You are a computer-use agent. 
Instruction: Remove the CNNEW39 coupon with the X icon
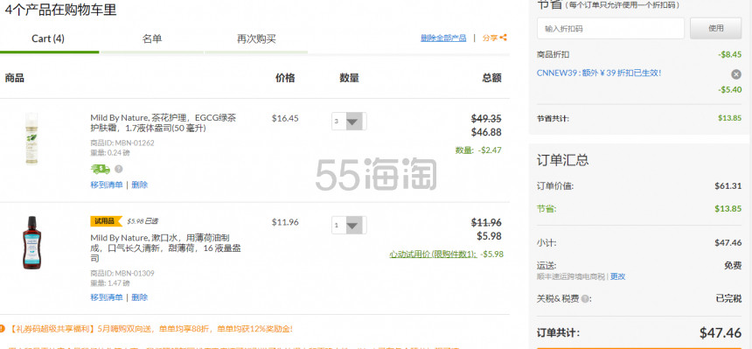point(736,74)
